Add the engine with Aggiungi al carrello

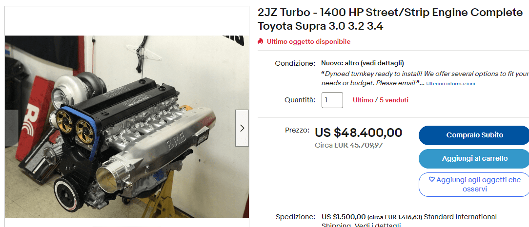pos(474,158)
